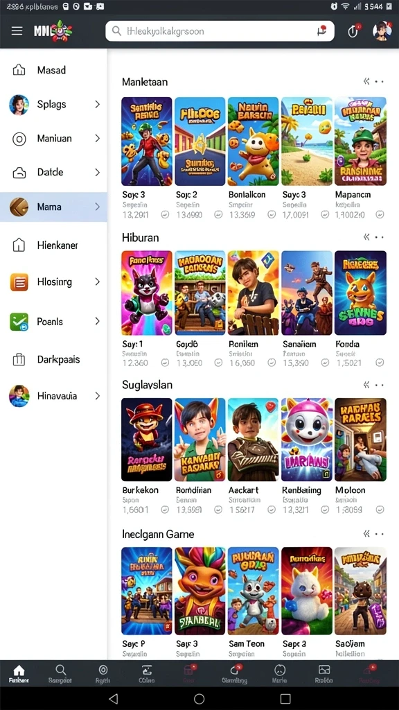This screenshot has width=399, height=710.
Task: Switch to the picture-icon tab in the bottom bar
Action: 324,673
